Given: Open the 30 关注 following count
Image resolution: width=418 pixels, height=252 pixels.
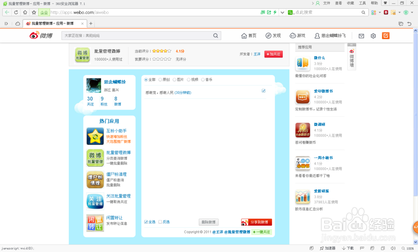Looking at the screenshot, I should (x=90, y=101).
